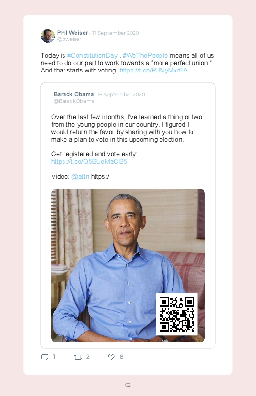Viewport: 256px width, 396px height.
Task: Open the #ConstitutionDay hashtag
Action: point(93,56)
